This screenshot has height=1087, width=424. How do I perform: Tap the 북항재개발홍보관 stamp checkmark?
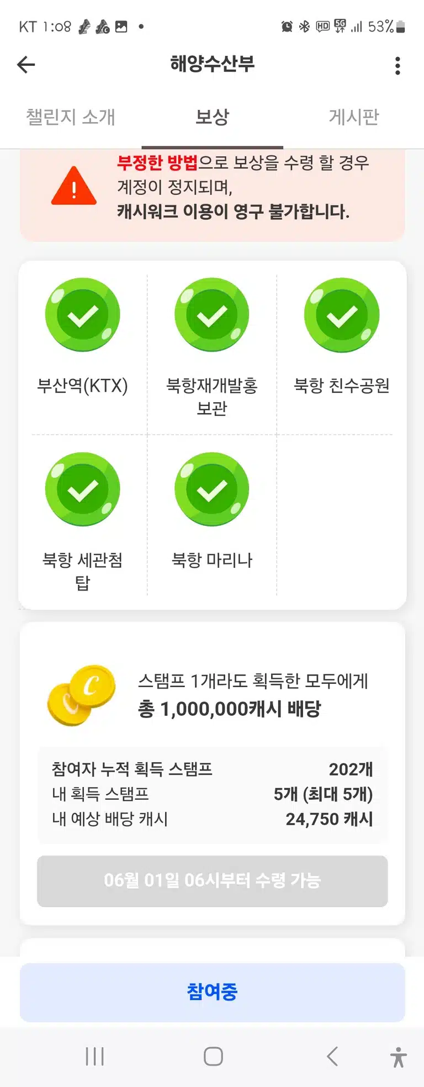coord(212,315)
